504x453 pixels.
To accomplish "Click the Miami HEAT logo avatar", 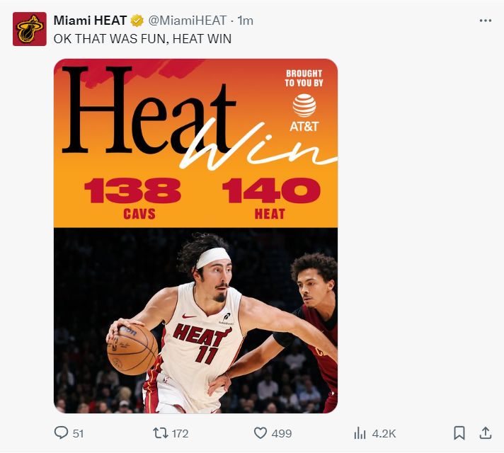I will pos(29,29).
